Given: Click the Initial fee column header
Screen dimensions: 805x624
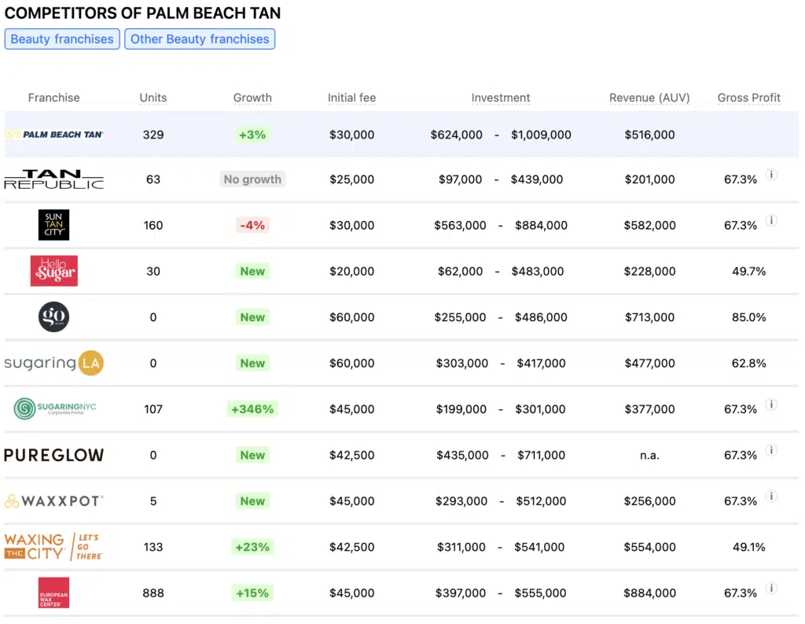Looking at the screenshot, I should click(351, 98).
